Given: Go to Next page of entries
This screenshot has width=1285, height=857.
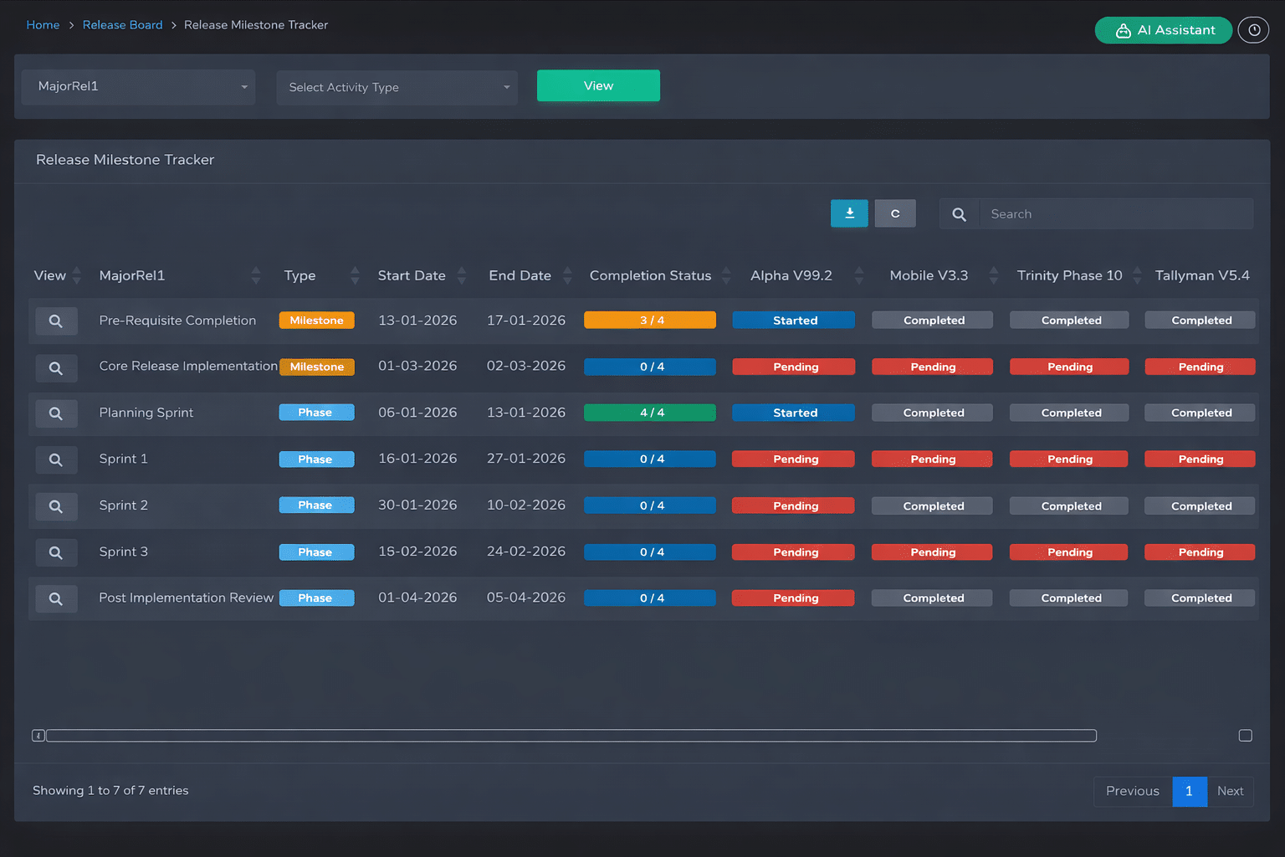Looking at the screenshot, I should tap(1230, 791).
